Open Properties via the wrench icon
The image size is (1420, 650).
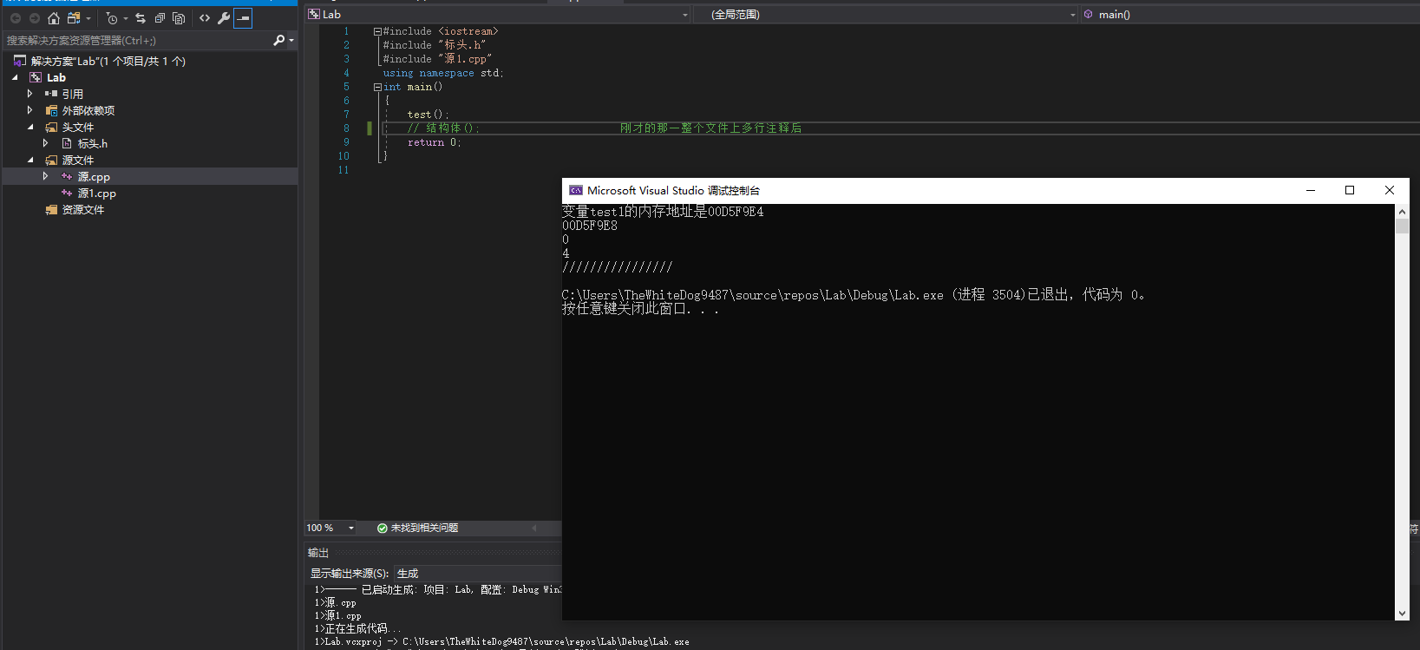pyautogui.click(x=224, y=18)
